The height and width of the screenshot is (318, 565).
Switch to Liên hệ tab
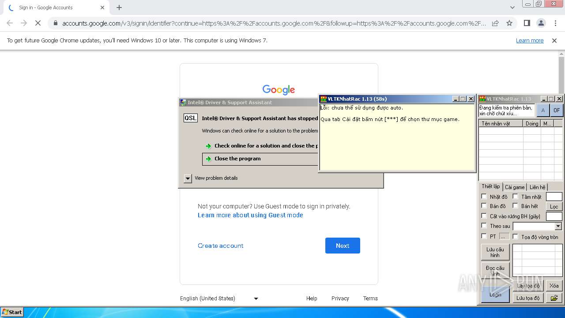[537, 187]
